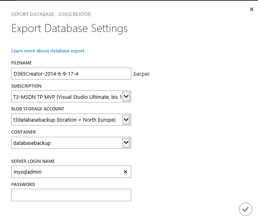Confirm export with the checkmark button
Image resolution: width=258 pixels, height=220 pixels.
(245, 209)
